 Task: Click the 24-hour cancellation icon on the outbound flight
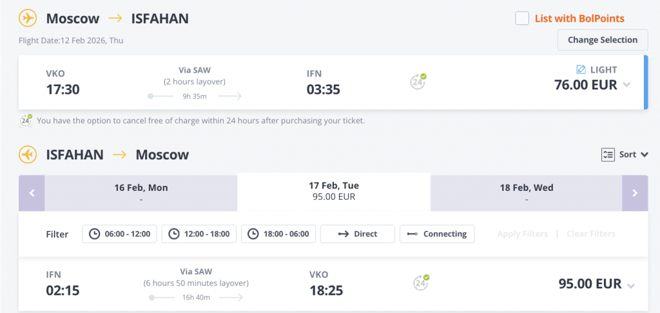(419, 82)
